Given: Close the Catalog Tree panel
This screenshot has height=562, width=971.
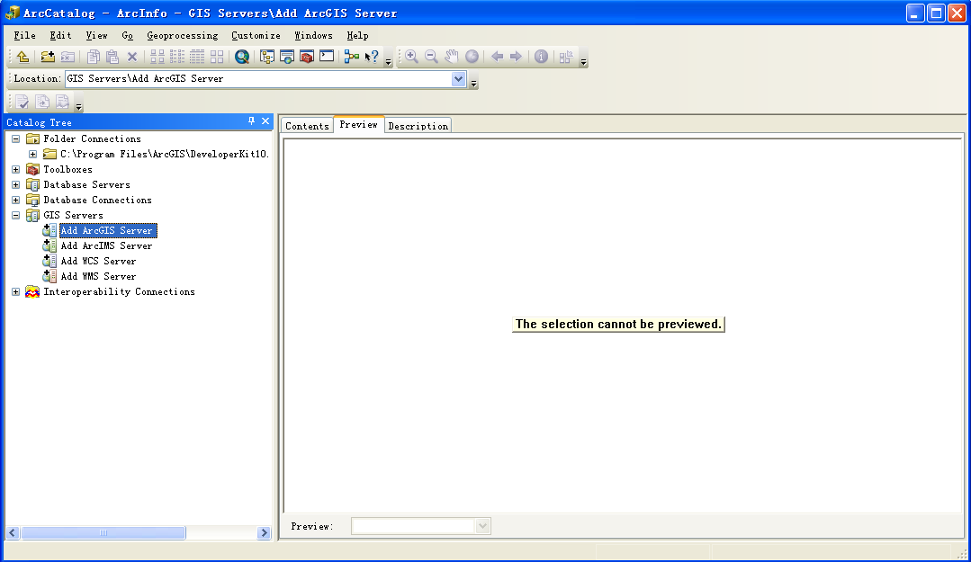Looking at the screenshot, I should point(265,121).
